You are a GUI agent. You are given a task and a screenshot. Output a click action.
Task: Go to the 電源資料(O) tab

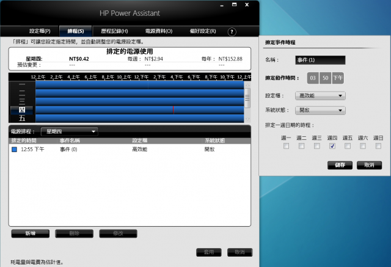[159, 31]
